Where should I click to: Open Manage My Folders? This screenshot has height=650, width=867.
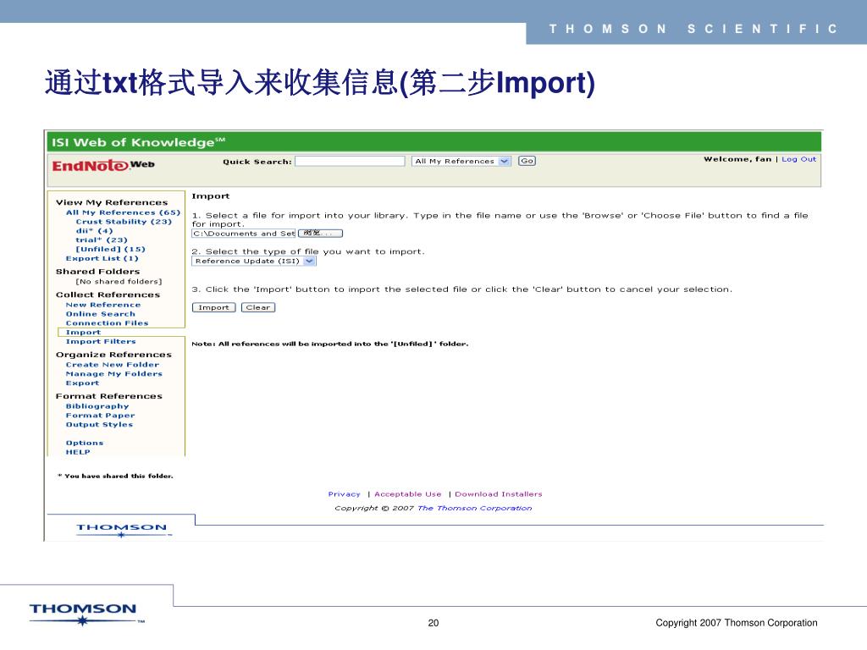click(114, 373)
